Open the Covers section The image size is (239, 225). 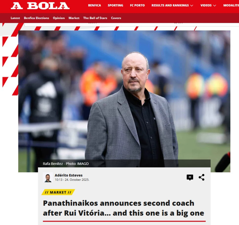point(116,18)
